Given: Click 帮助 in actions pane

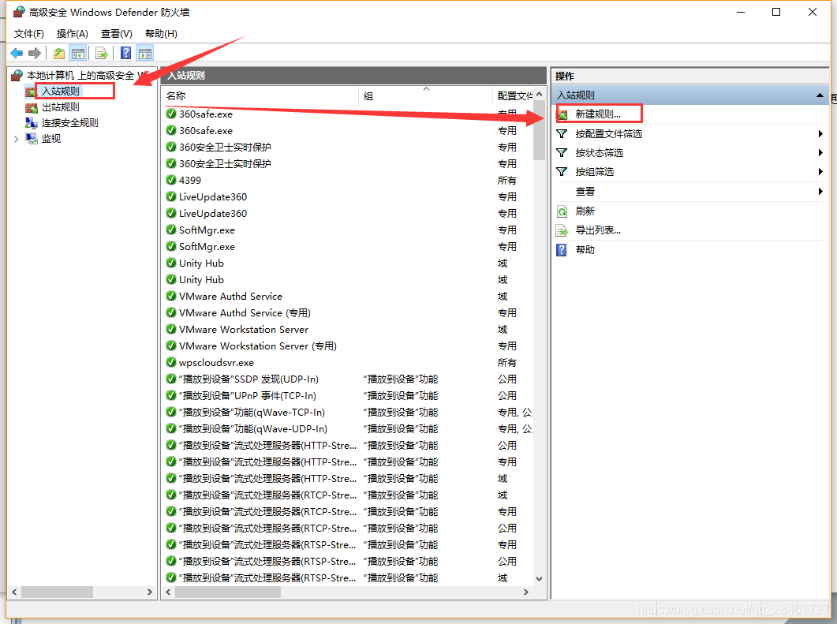Looking at the screenshot, I should click(585, 250).
